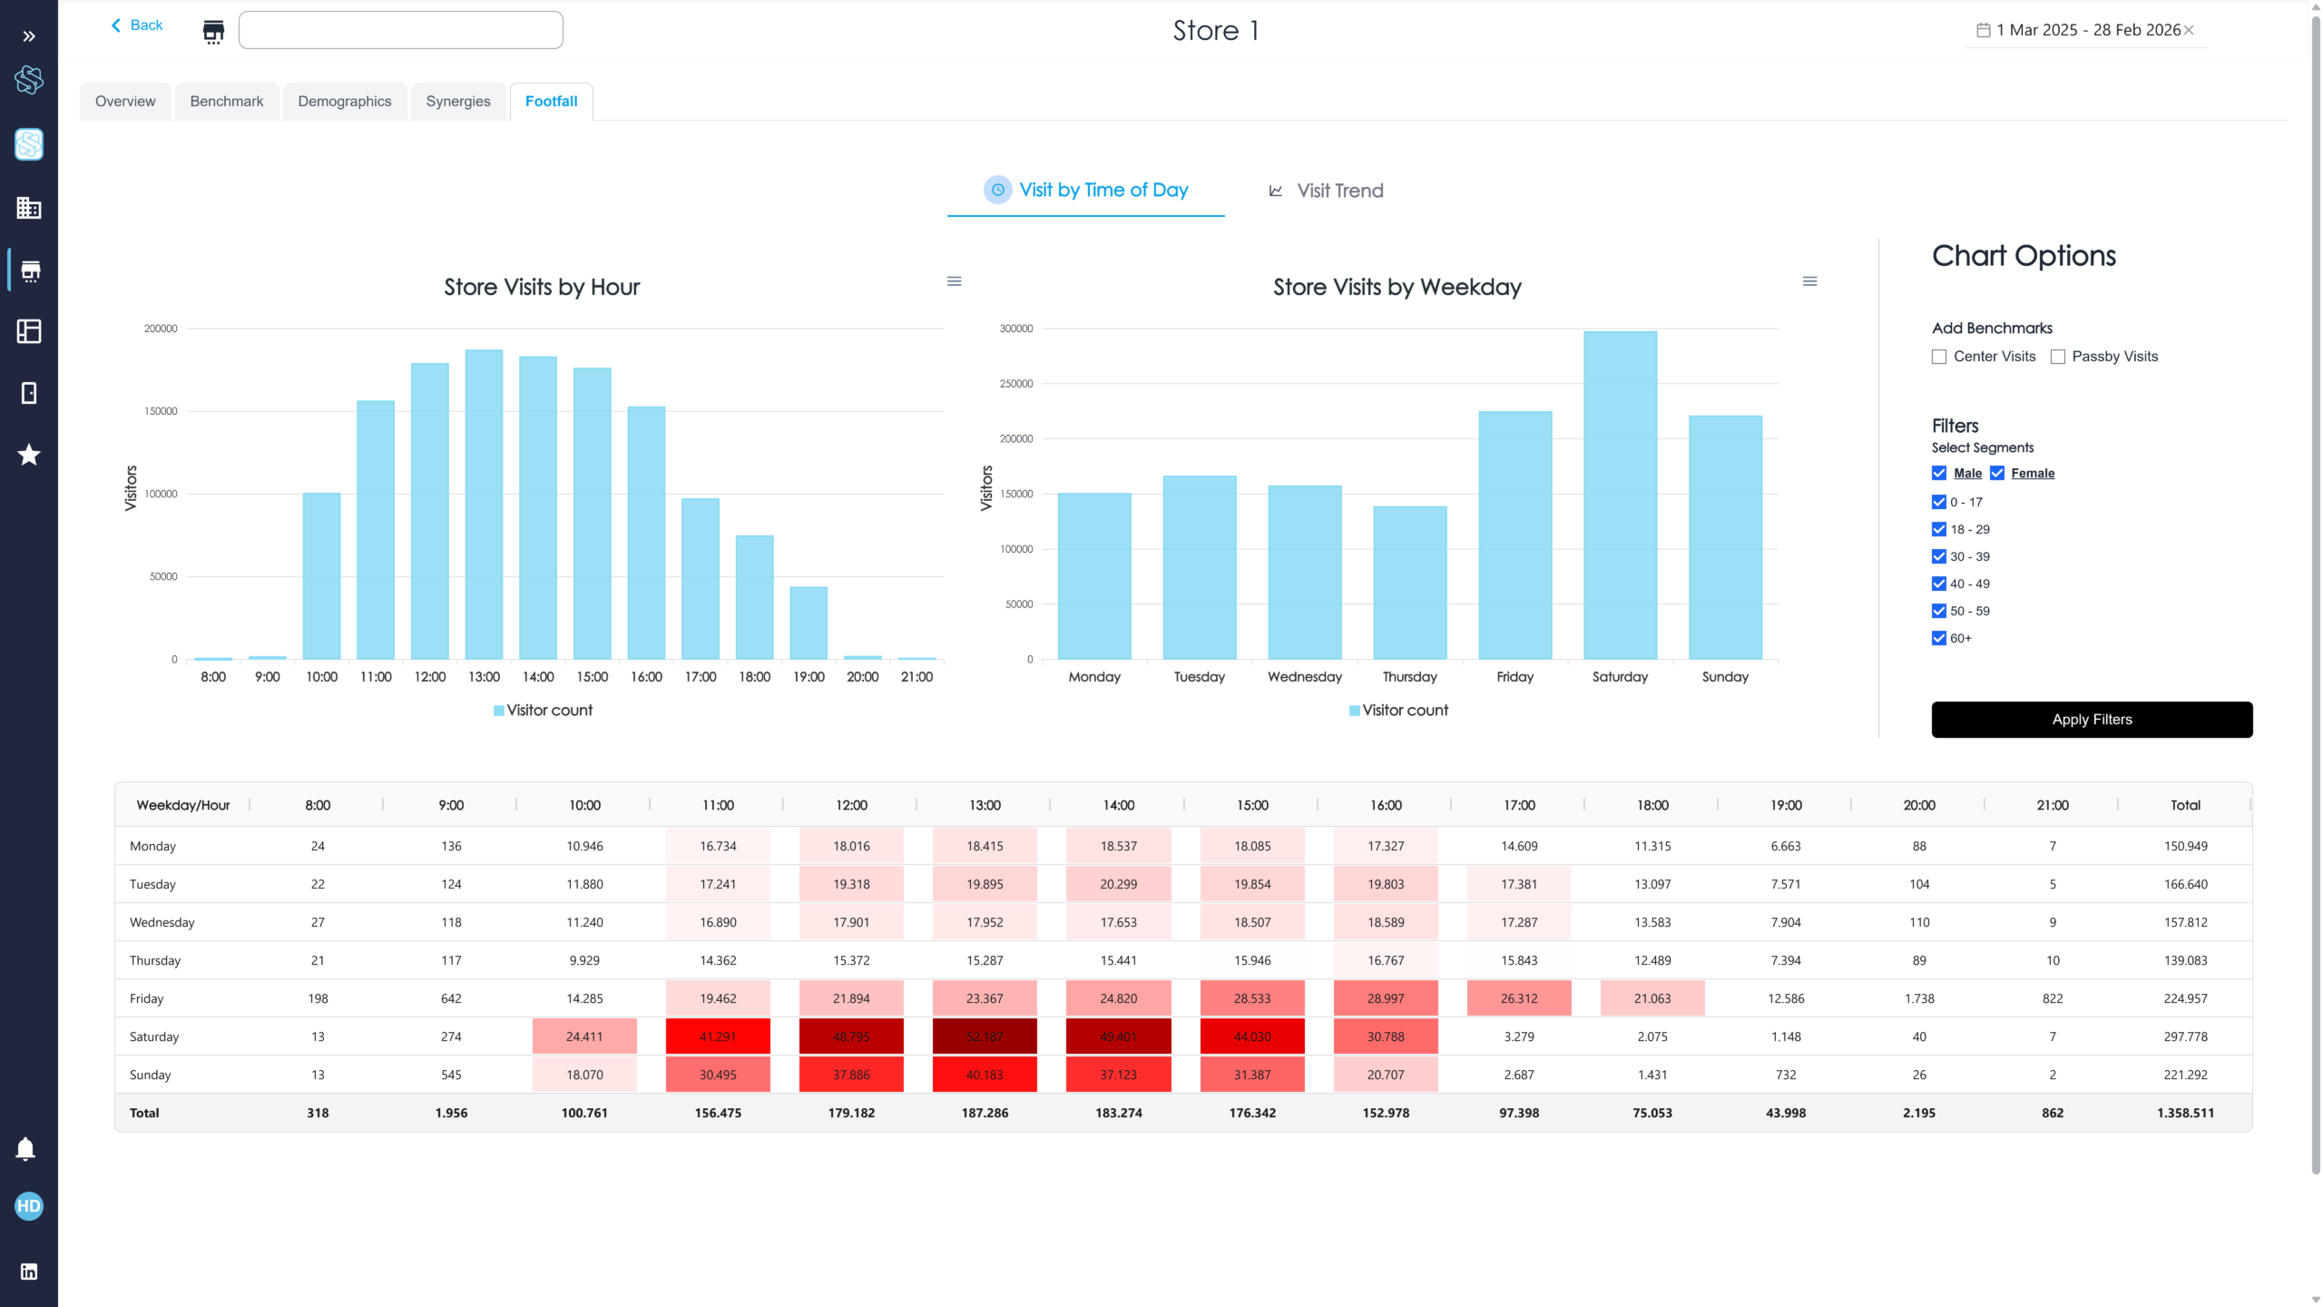
Task: Click the store search input field
Action: point(400,30)
